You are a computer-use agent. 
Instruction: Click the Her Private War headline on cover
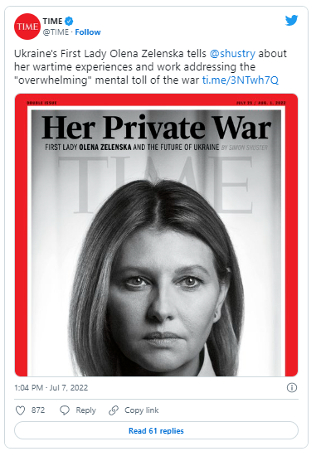156,128
